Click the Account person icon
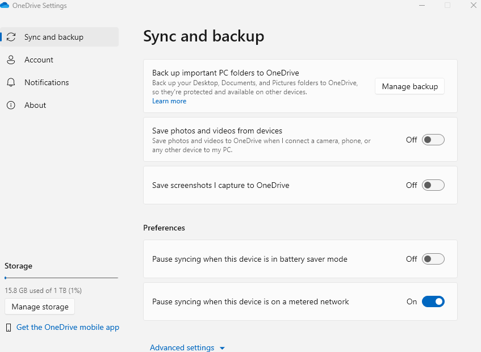This screenshot has width=481, height=352. [x=11, y=60]
